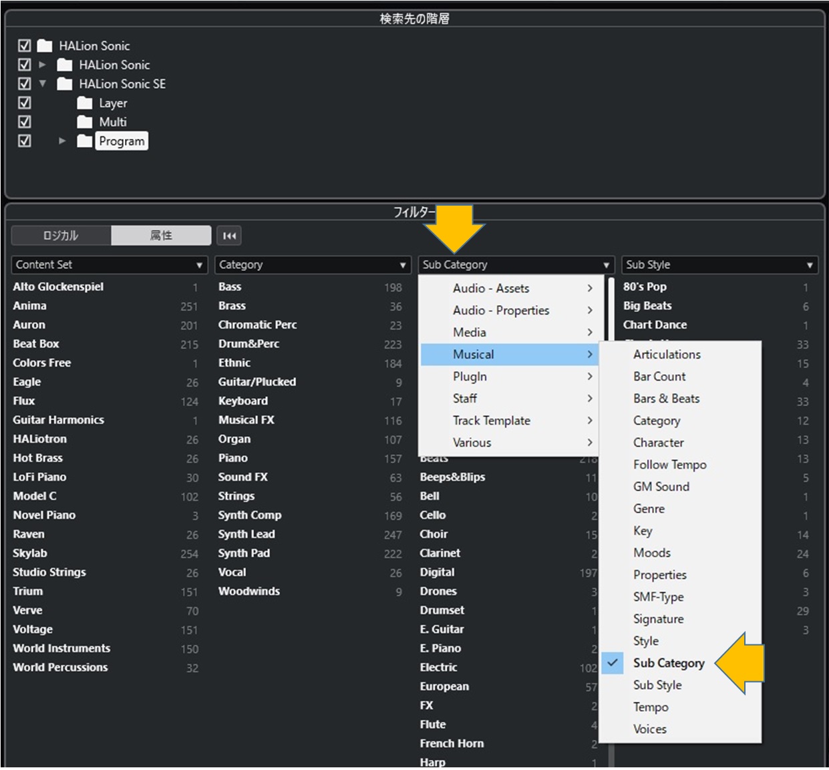
Task: Select the Layer folder in tree
Action: click(x=113, y=103)
